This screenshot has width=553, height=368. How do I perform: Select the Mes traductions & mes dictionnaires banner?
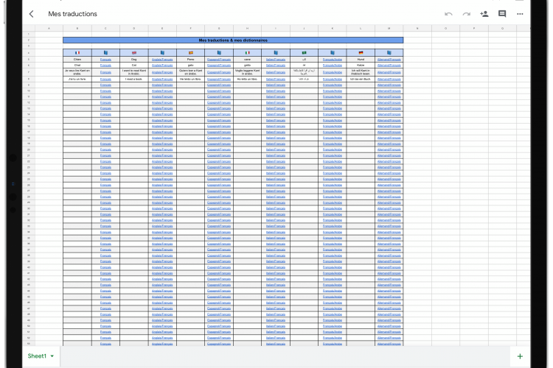click(x=233, y=40)
